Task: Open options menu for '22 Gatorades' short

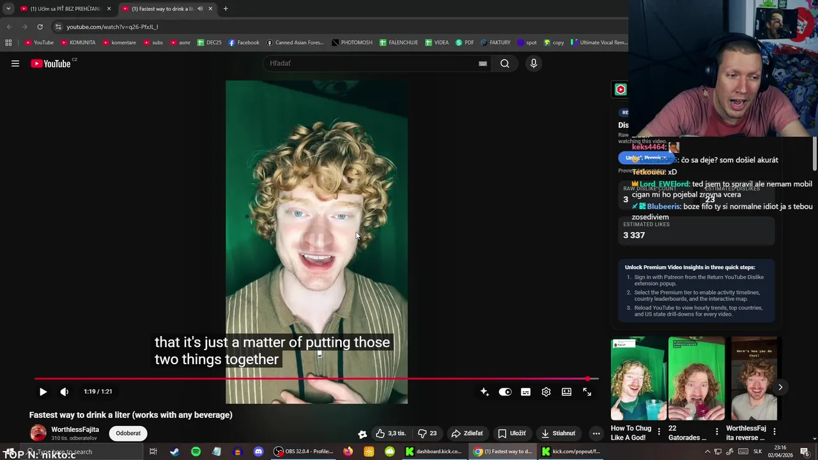Action: 716,432
